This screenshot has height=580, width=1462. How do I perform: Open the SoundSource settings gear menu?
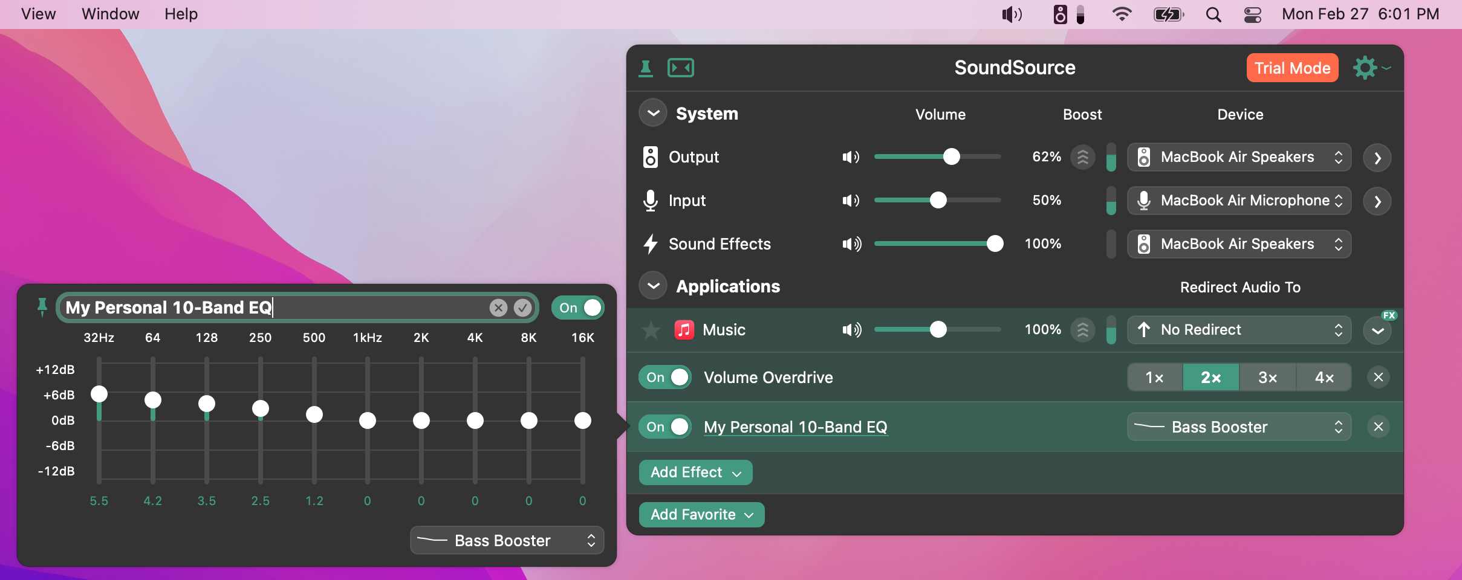coord(1371,68)
